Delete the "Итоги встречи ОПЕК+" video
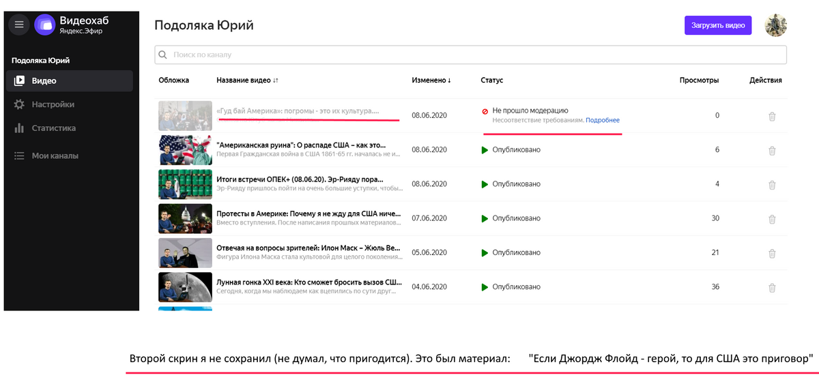Image resolution: width=819 pixels, height=382 pixels. point(772,184)
